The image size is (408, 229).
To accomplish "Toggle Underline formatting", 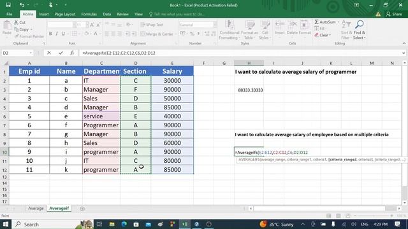I will [63, 34].
